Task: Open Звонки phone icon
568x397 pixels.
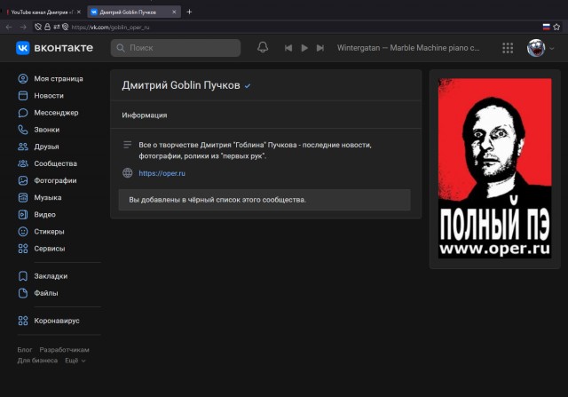Action: (x=23, y=130)
